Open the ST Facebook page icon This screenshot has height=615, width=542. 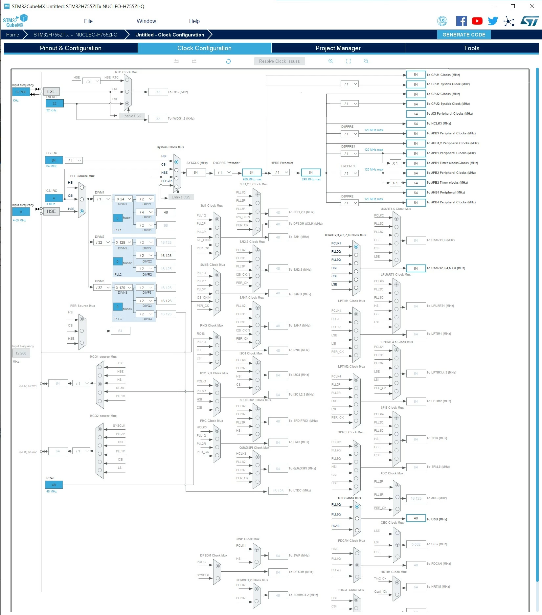click(461, 21)
